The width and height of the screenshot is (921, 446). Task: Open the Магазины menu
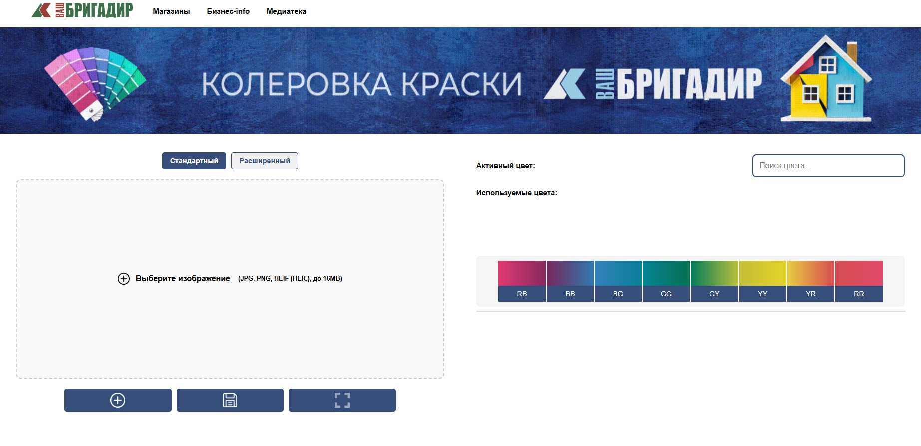click(x=171, y=11)
